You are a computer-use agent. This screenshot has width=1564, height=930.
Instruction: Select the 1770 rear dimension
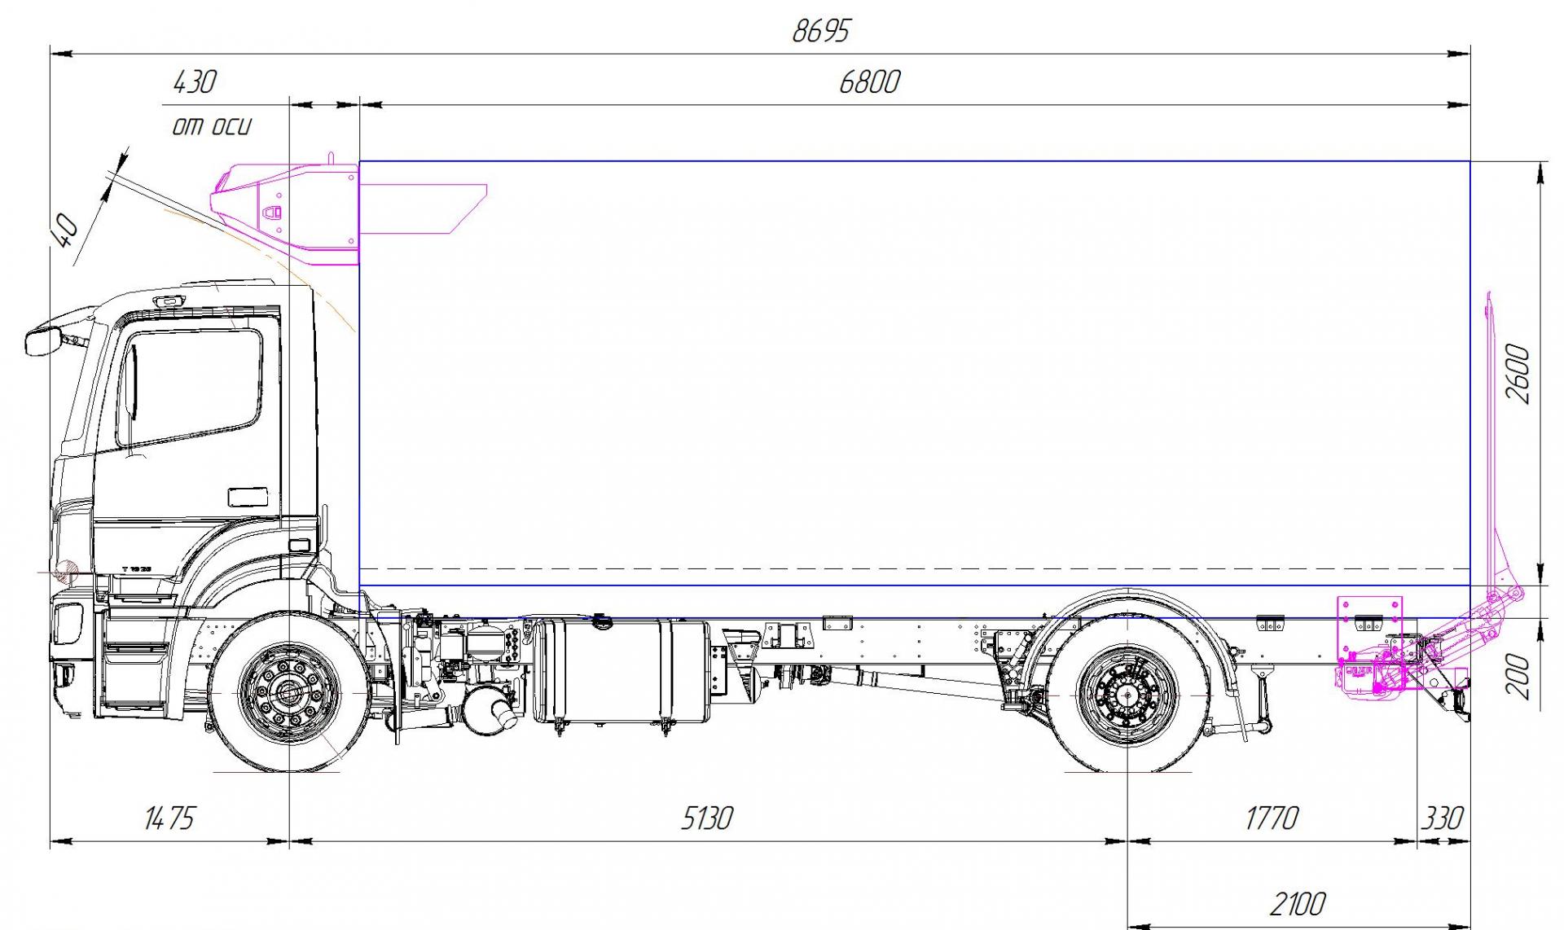[x=1272, y=818]
